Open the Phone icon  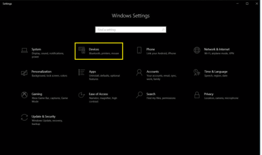coord(139,50)
